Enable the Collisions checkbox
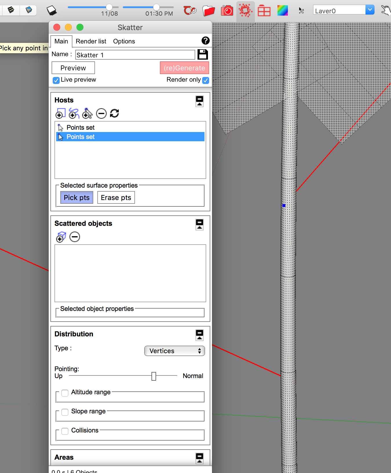The height and width of the screenshot is (473, 391). click(x=65, y=431)
